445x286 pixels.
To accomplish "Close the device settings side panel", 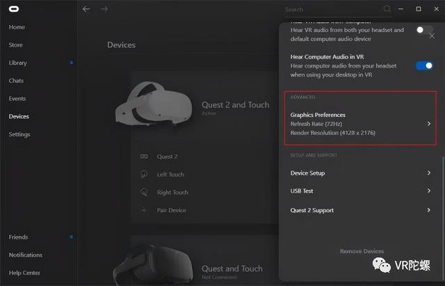I will (432, 36).
